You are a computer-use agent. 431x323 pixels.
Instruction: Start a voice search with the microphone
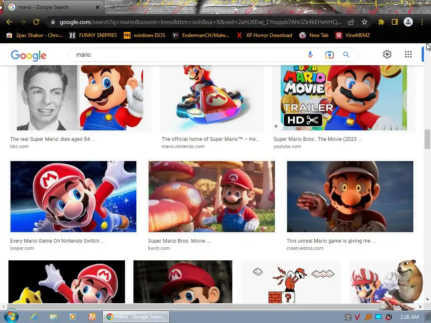pos(310,55)
